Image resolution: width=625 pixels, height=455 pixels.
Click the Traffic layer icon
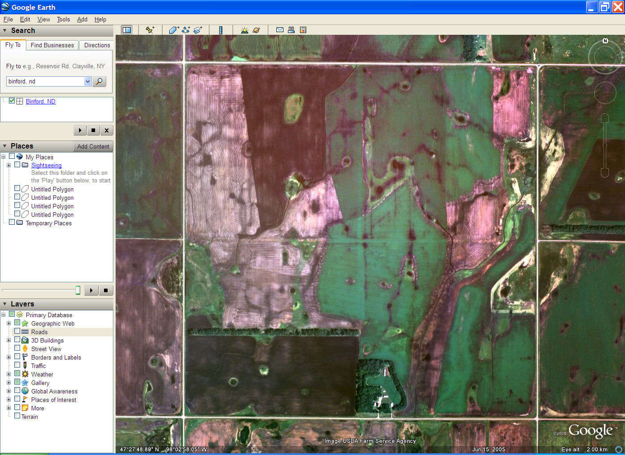click(x=25, y=366)
